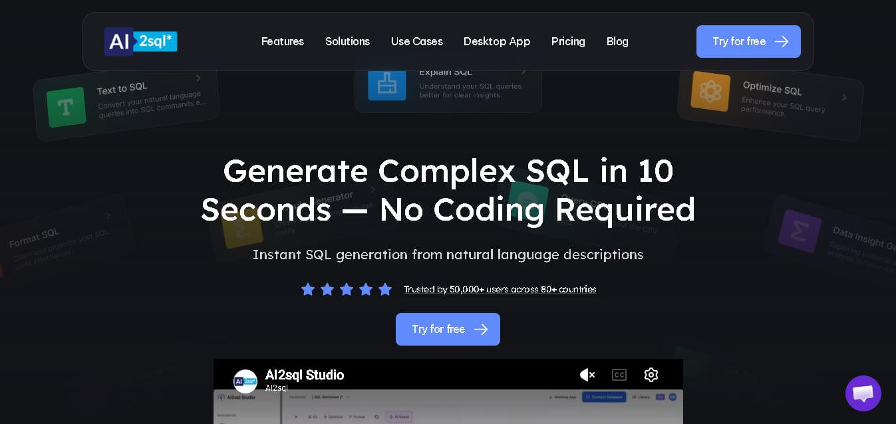Expand the Text to SQL card chevron
Screen dimensions: 896x424
[x=198, y=78]
